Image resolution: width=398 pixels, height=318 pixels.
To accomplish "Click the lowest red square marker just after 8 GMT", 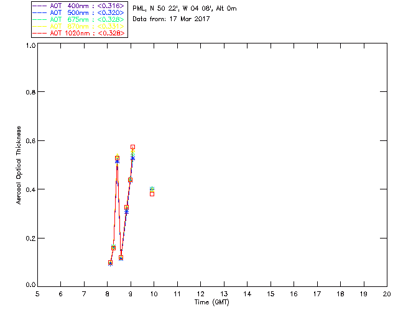I will click(x=110, y=263).
